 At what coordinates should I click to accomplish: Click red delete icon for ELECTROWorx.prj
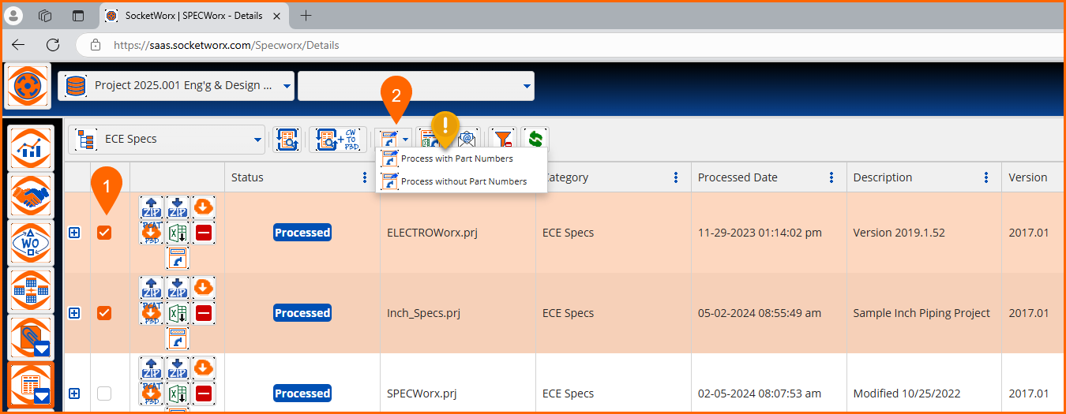(x=203, y=233)
